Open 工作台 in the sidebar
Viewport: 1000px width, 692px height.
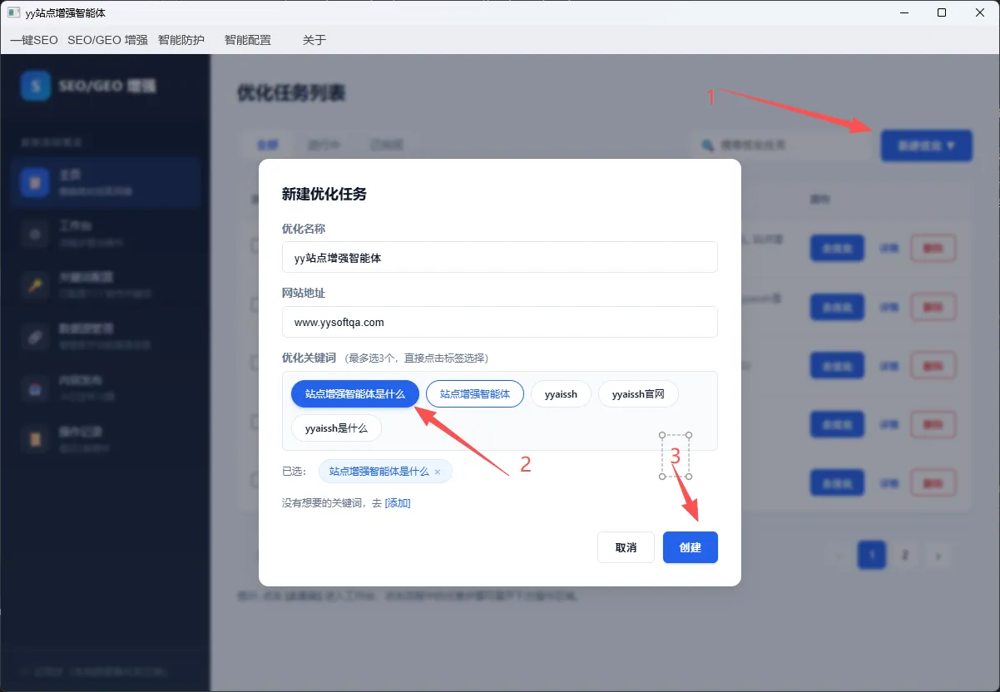[x=105, y=234]
